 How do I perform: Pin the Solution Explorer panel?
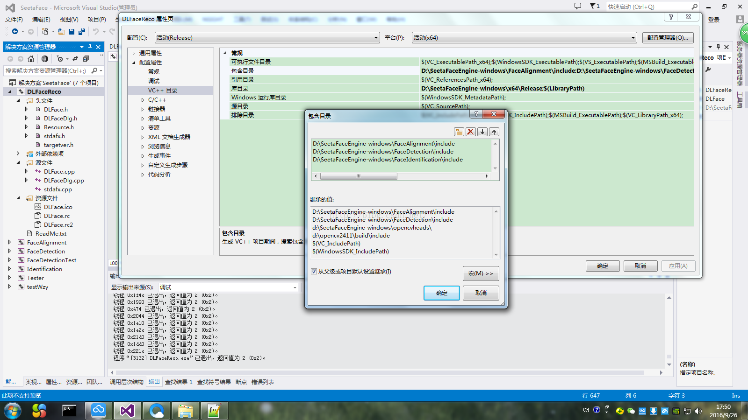[90, 47]
